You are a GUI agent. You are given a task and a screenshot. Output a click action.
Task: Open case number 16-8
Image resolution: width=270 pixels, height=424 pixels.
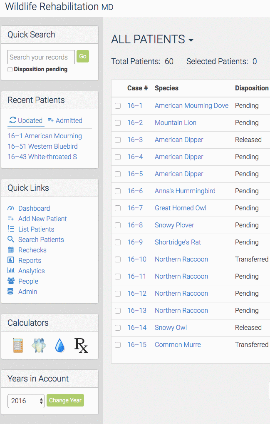(x=135, y=225)
